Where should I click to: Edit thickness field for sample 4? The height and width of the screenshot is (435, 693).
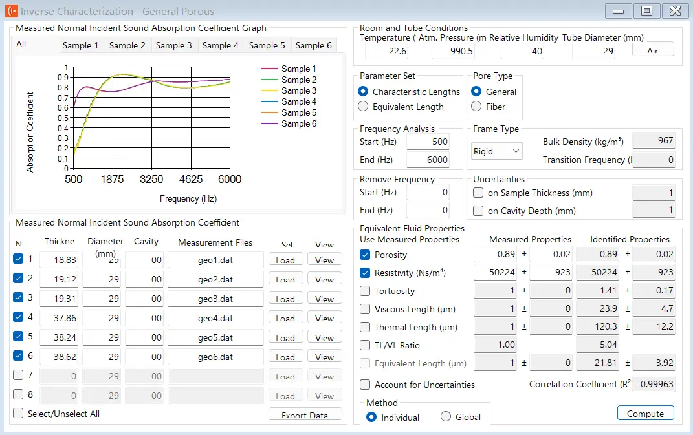pos(58,318)
